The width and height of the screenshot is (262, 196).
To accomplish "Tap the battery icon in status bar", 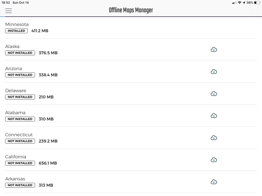I will coord(257,3).
